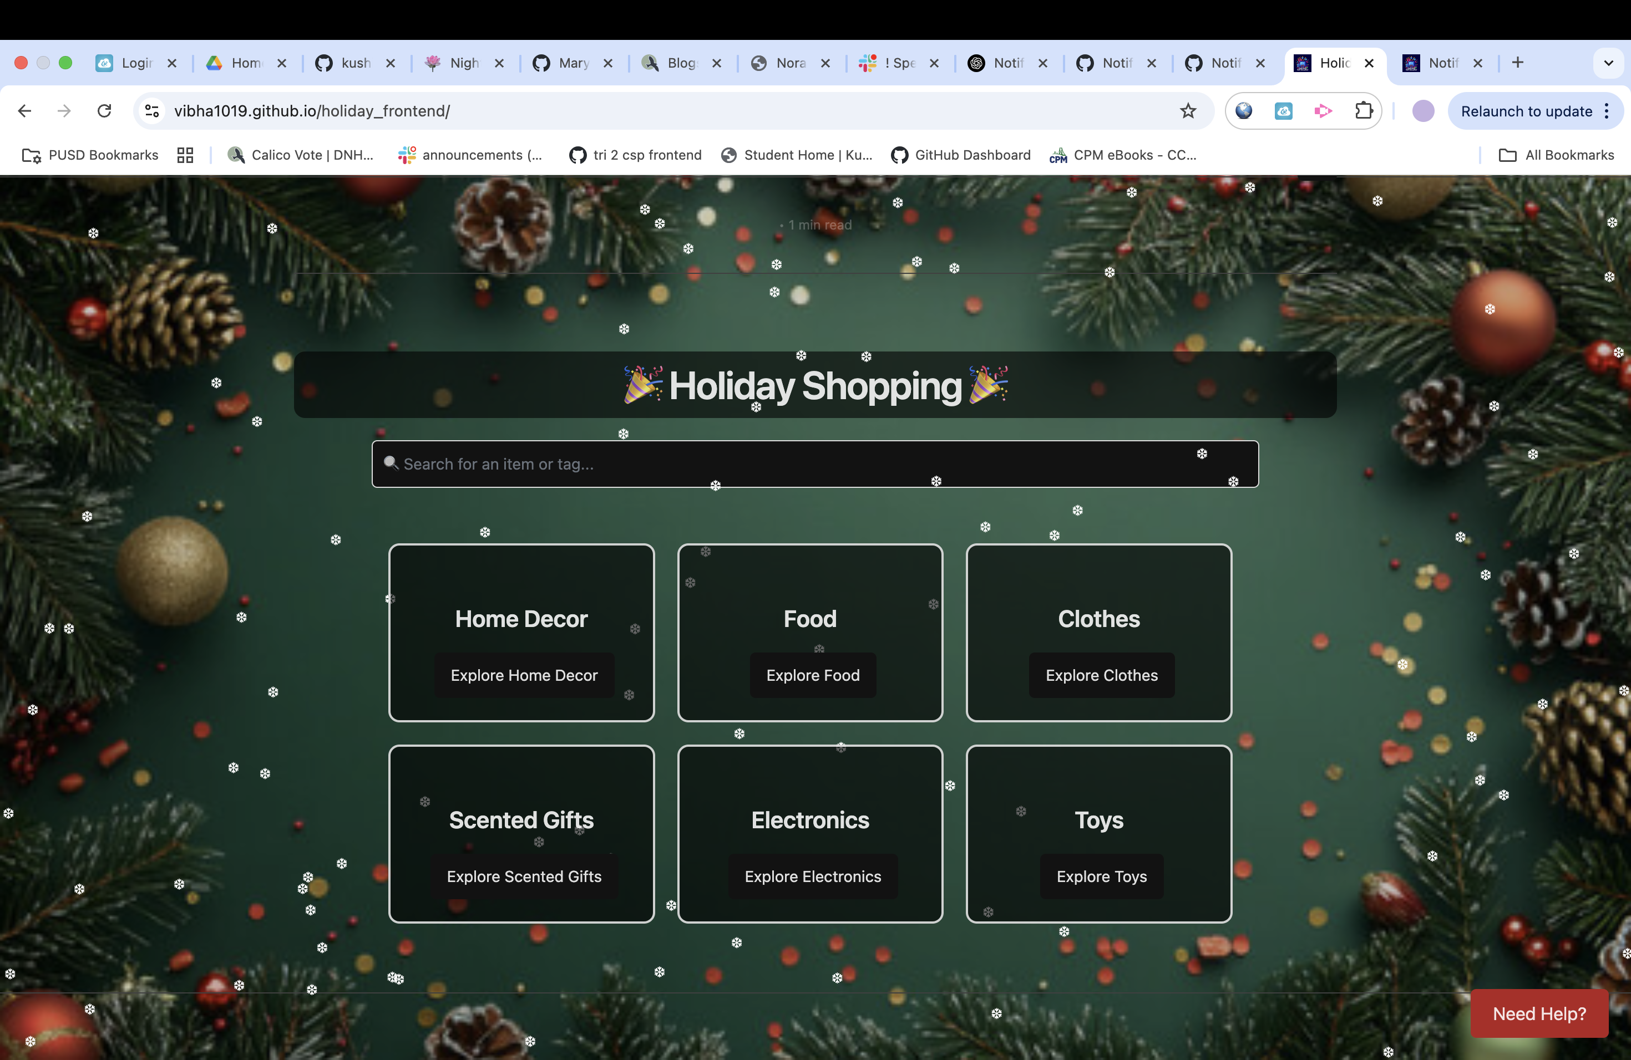Click Explore Food button
Image resolution: width=1631 pixels, height=1060 pixels.
pos(813,675)
